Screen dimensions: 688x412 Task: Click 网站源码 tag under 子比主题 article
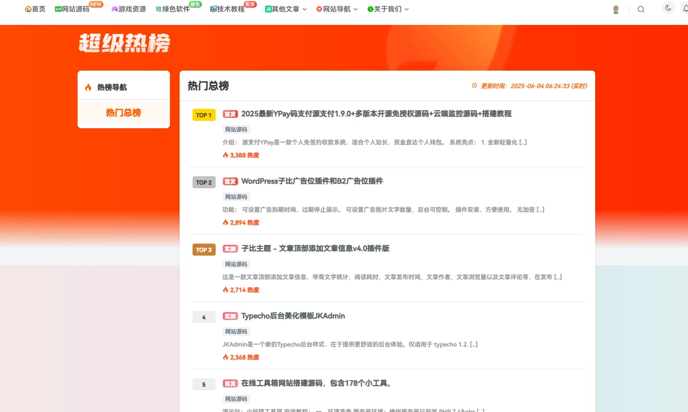(236, 264)
